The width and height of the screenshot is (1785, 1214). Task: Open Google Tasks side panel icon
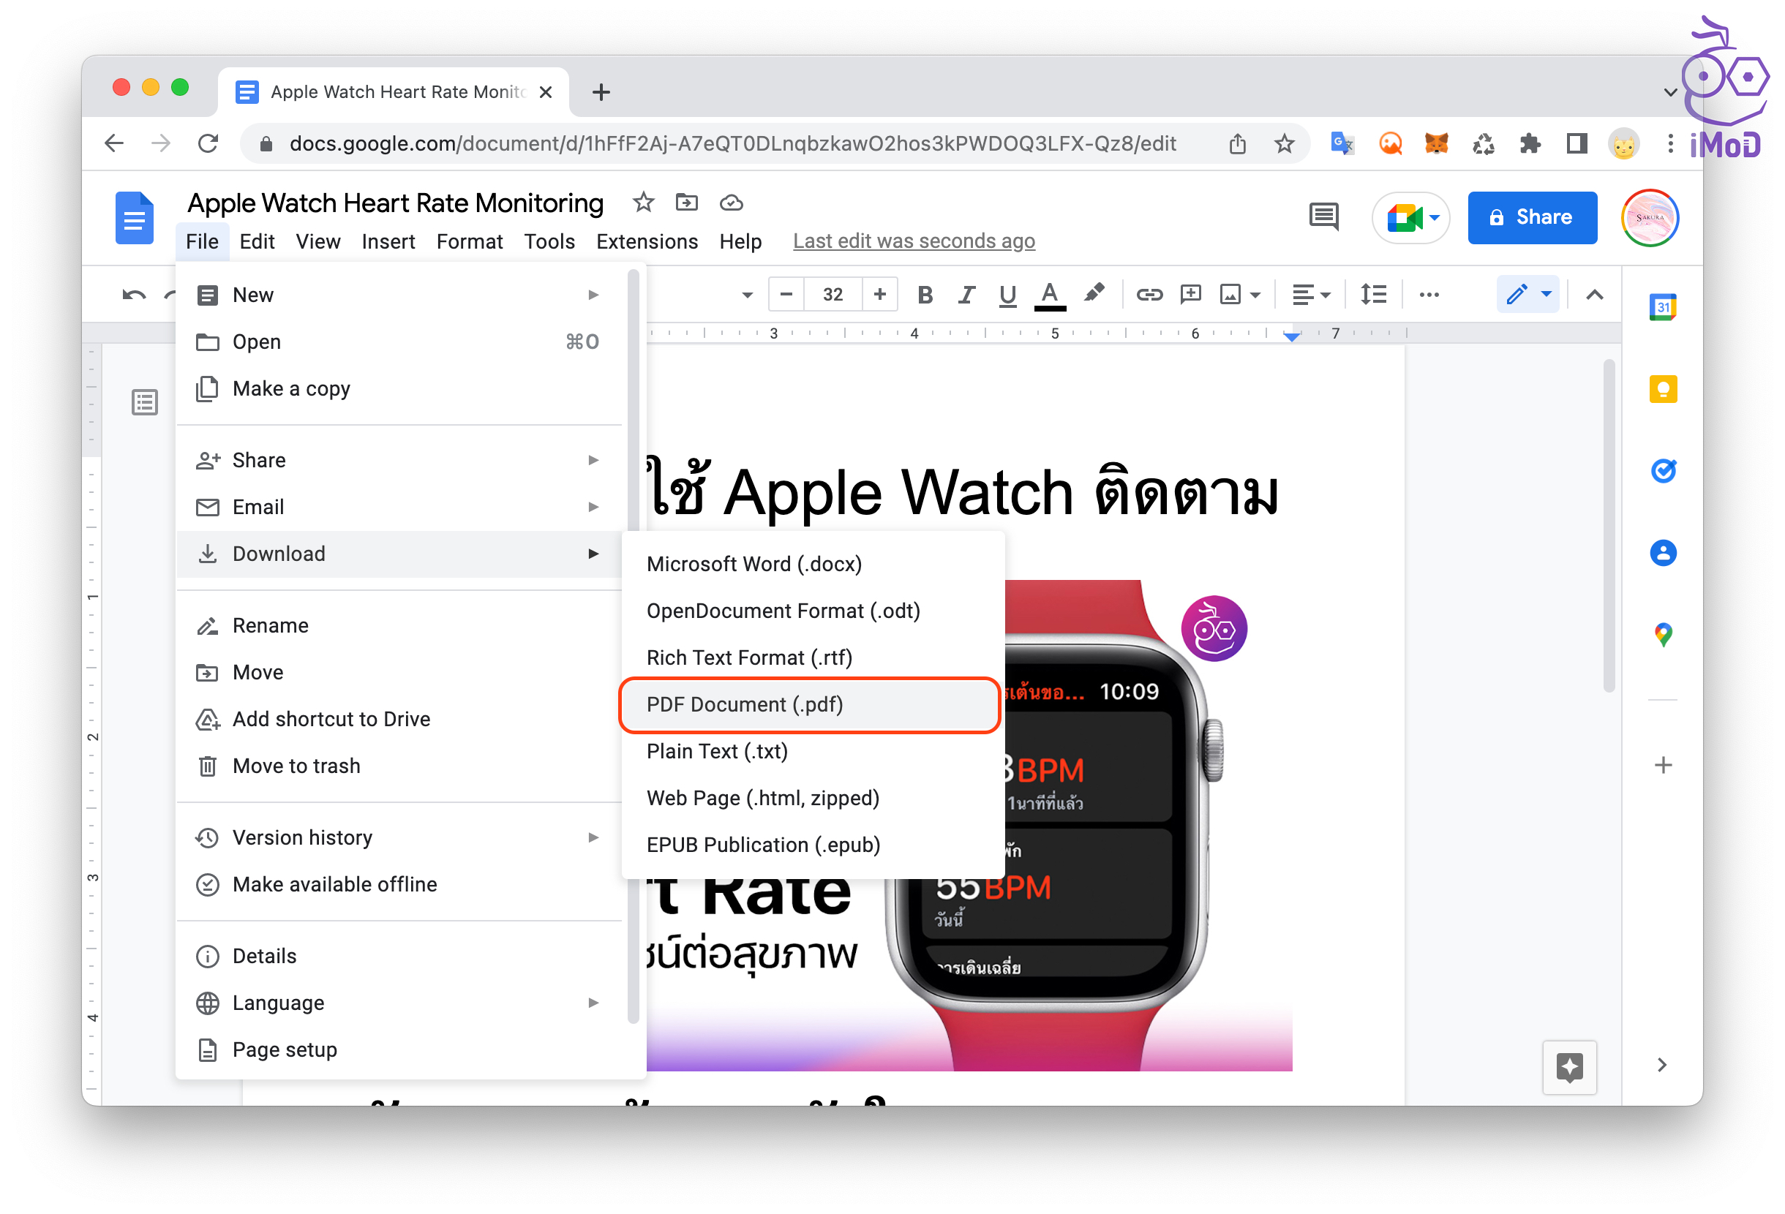click(x=1662, y=471)
